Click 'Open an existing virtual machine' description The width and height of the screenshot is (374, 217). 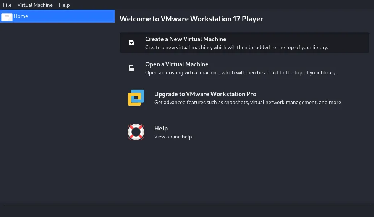pyautogui.click(x=241, y=72)
